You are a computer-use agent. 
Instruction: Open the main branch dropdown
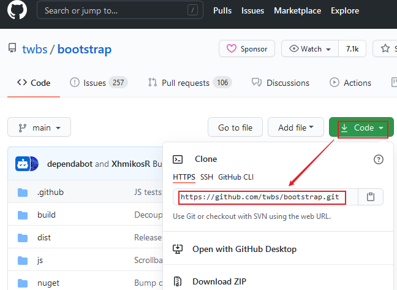(x=39, y=127)
